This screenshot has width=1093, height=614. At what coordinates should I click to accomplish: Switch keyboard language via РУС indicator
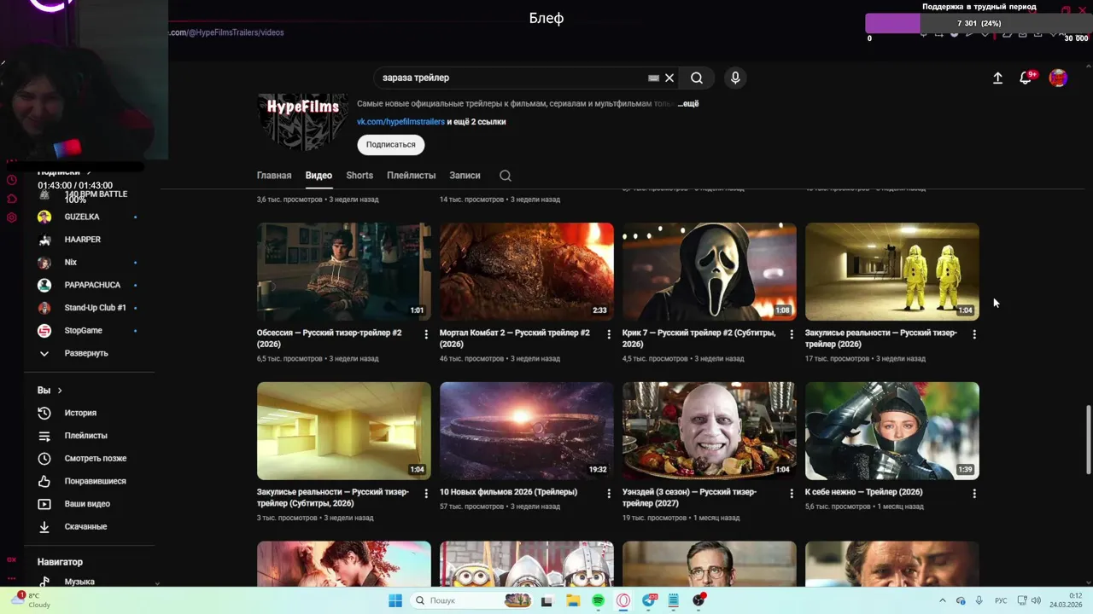click(x=1001, y=600)
